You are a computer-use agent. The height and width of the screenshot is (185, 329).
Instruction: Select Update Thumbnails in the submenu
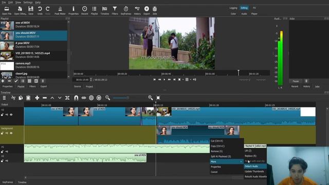[255, 171]
